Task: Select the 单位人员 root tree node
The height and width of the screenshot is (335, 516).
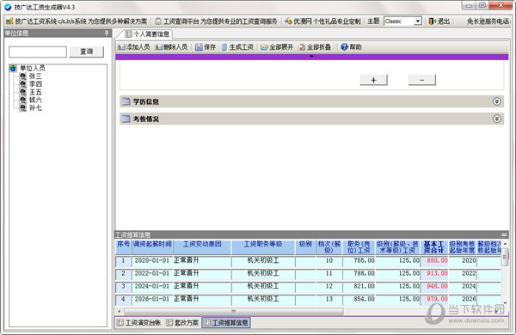Action: click(33, 69)
